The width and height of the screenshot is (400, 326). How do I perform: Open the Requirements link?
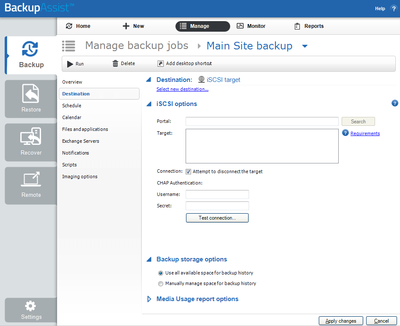coord(365,133)
